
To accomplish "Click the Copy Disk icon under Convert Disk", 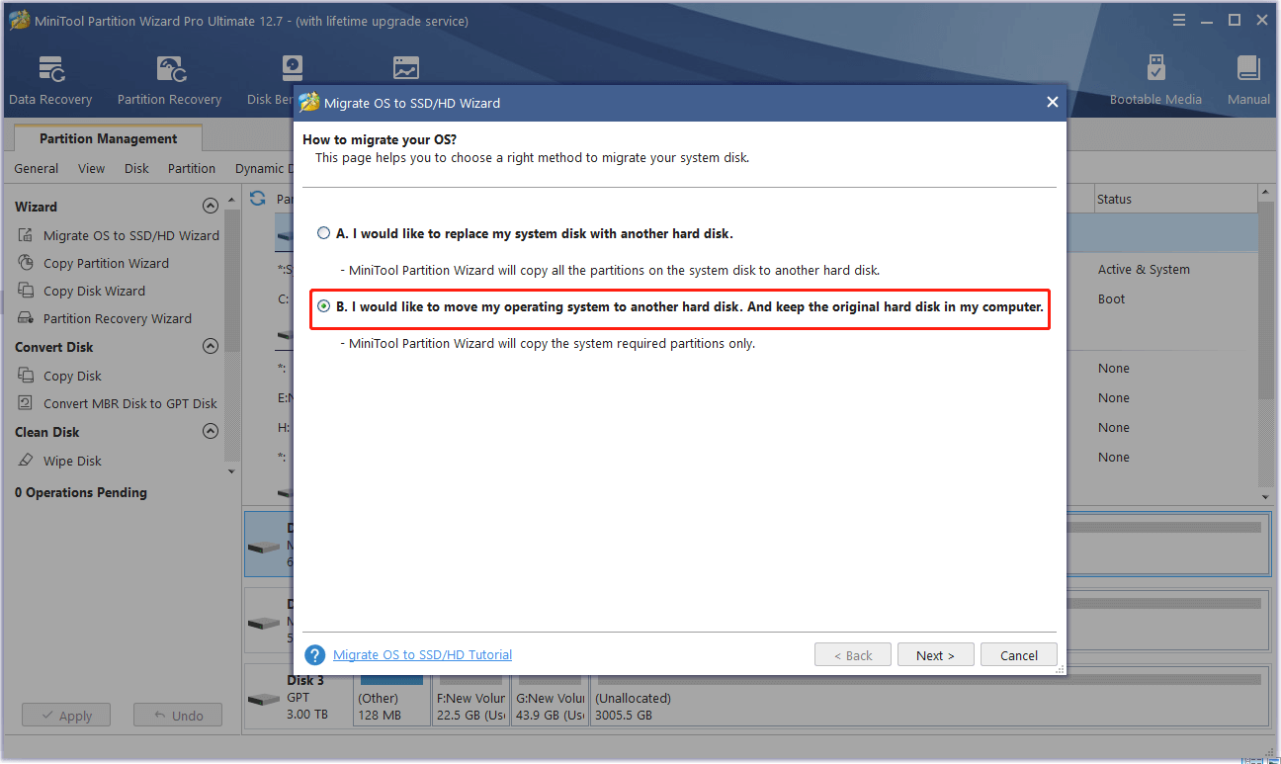I will [26, 376].
